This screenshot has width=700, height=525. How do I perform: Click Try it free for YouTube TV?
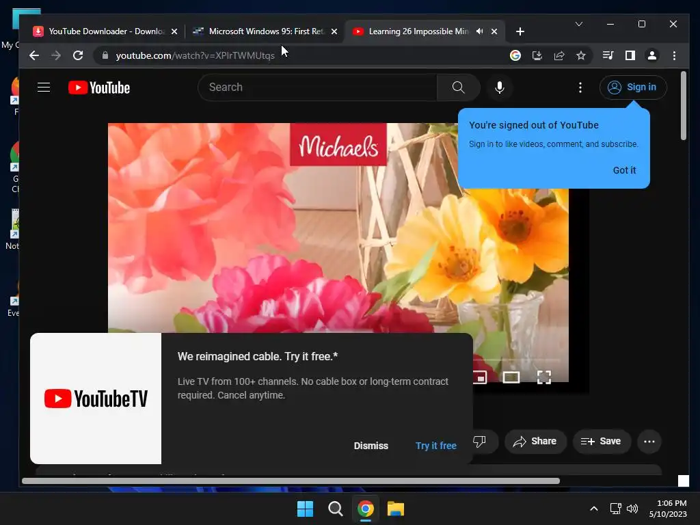[x=436, y=446]
